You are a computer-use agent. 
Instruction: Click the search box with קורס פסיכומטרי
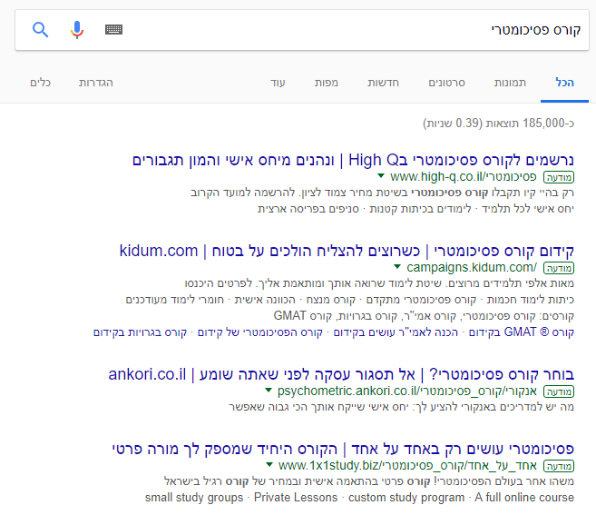point(302,30)
